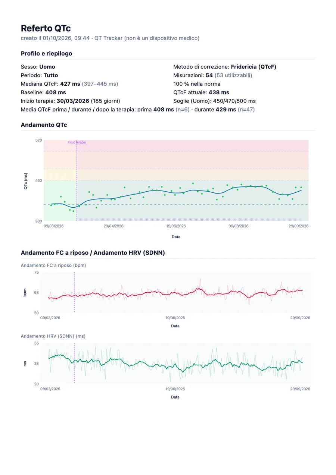The image size is (336, 475).
Task: Click the QTc chart '450' axis label
Action: click(x=39, y=181)
